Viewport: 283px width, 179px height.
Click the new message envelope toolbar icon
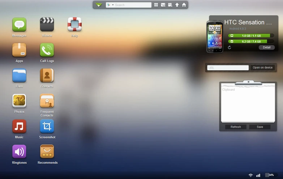click(x=163, y=5)
